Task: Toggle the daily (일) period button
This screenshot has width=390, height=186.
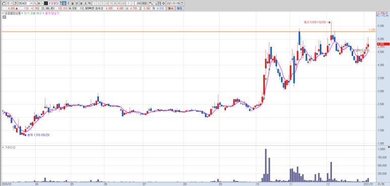Action: click(x=64, y=3)
